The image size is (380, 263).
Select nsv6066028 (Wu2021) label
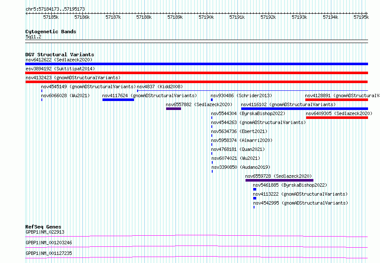65,95
